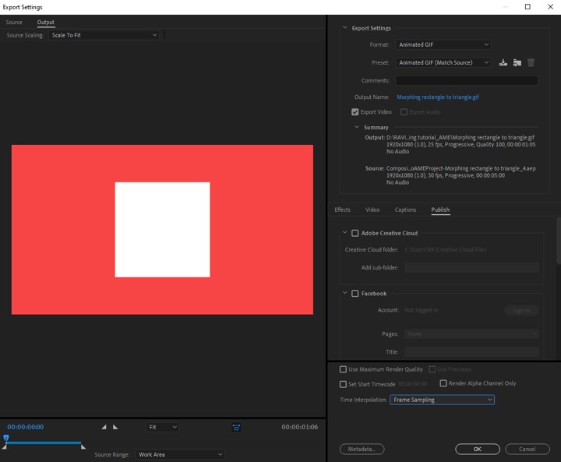Click the Delete Preset trash icon
The image size is (561, 462).
coord(531,62)
